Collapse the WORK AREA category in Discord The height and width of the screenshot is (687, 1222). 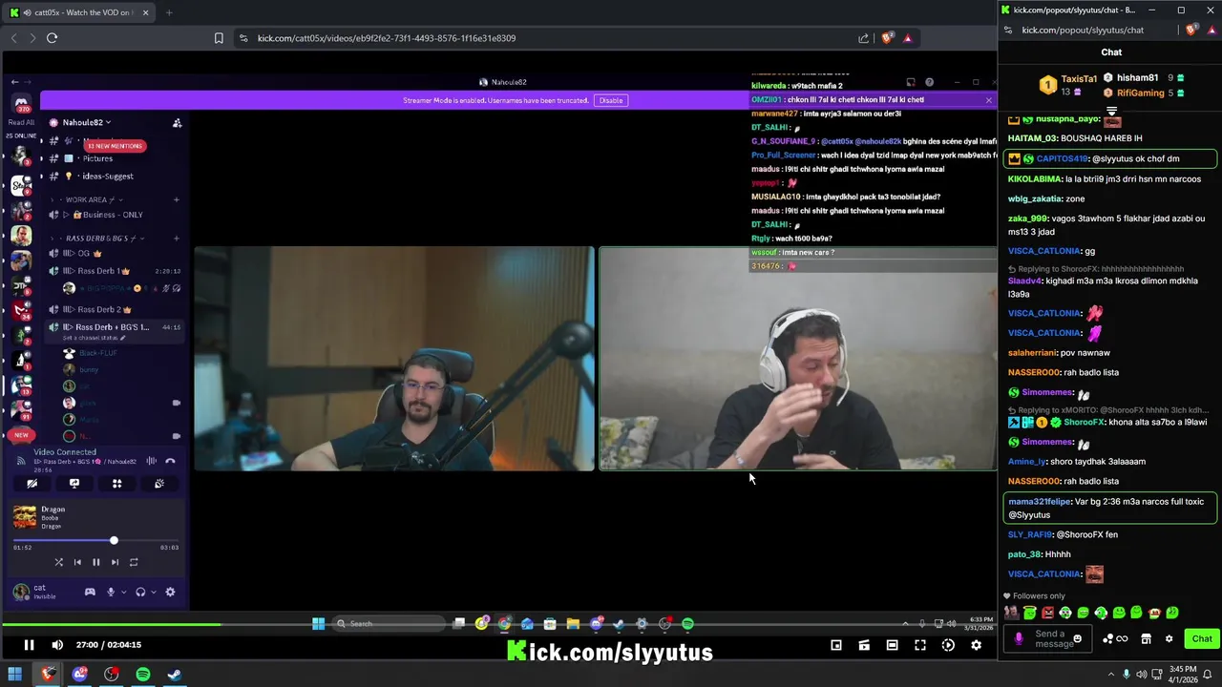(91, 200)
